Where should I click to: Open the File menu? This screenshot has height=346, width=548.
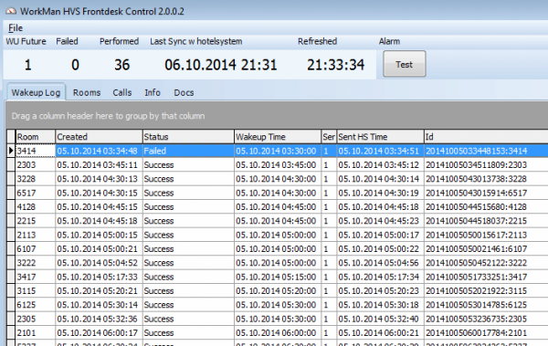(16, 28)
